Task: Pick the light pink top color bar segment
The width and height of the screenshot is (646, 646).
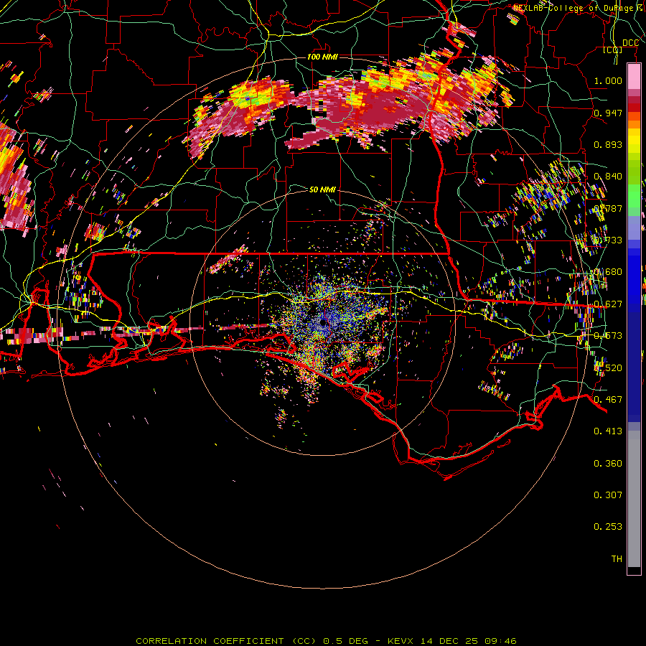Action: click(x=634, y=77)
